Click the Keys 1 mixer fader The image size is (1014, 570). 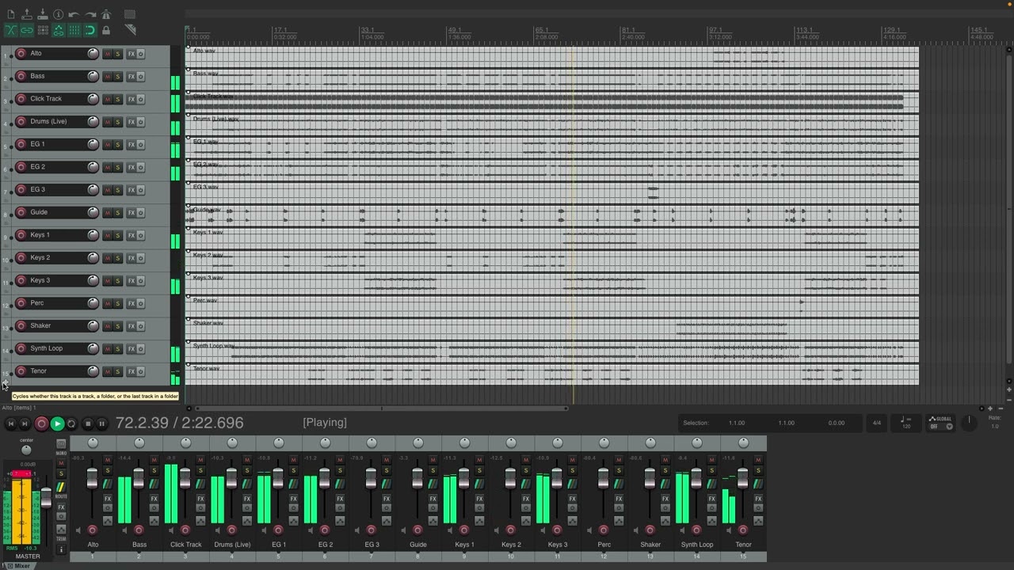pyautogui.click(x=464, y=478)
